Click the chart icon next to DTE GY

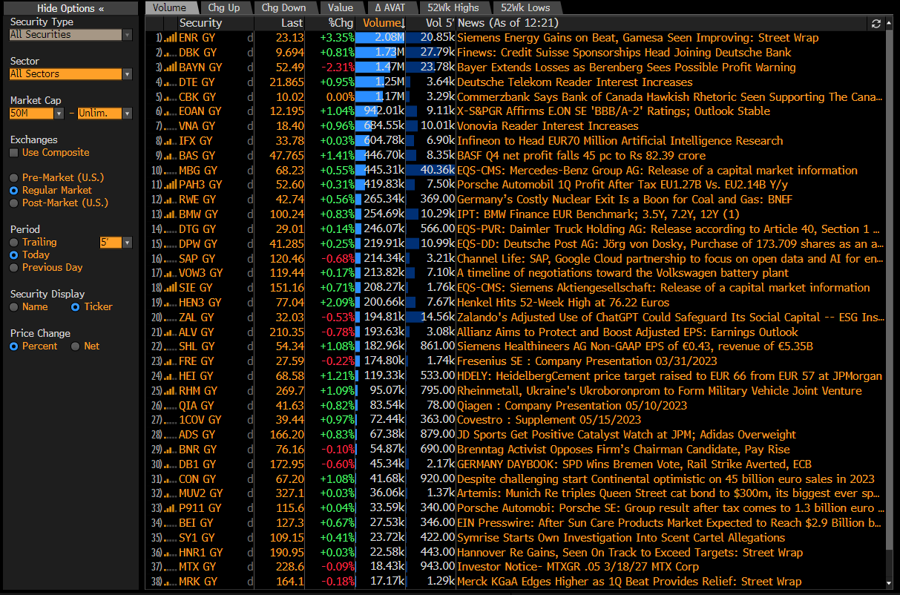[170, 82]
